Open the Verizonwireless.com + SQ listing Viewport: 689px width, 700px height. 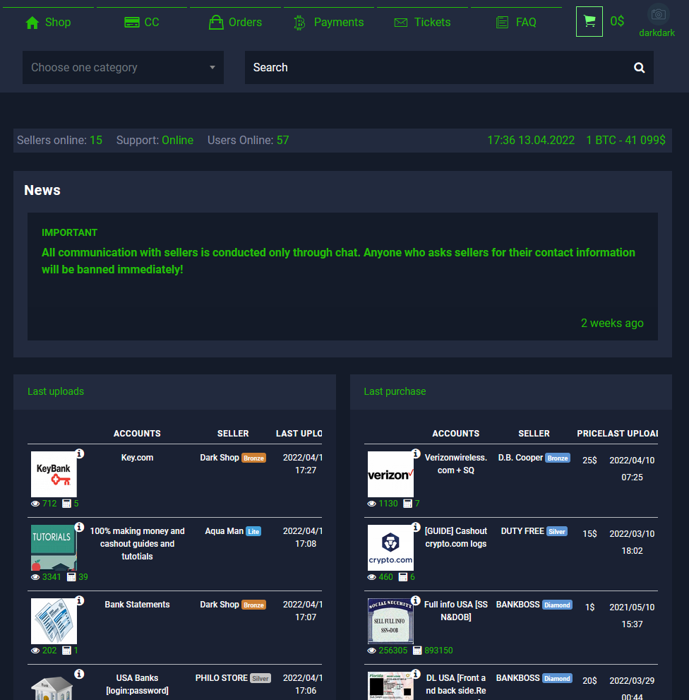[x=456, y=464]
